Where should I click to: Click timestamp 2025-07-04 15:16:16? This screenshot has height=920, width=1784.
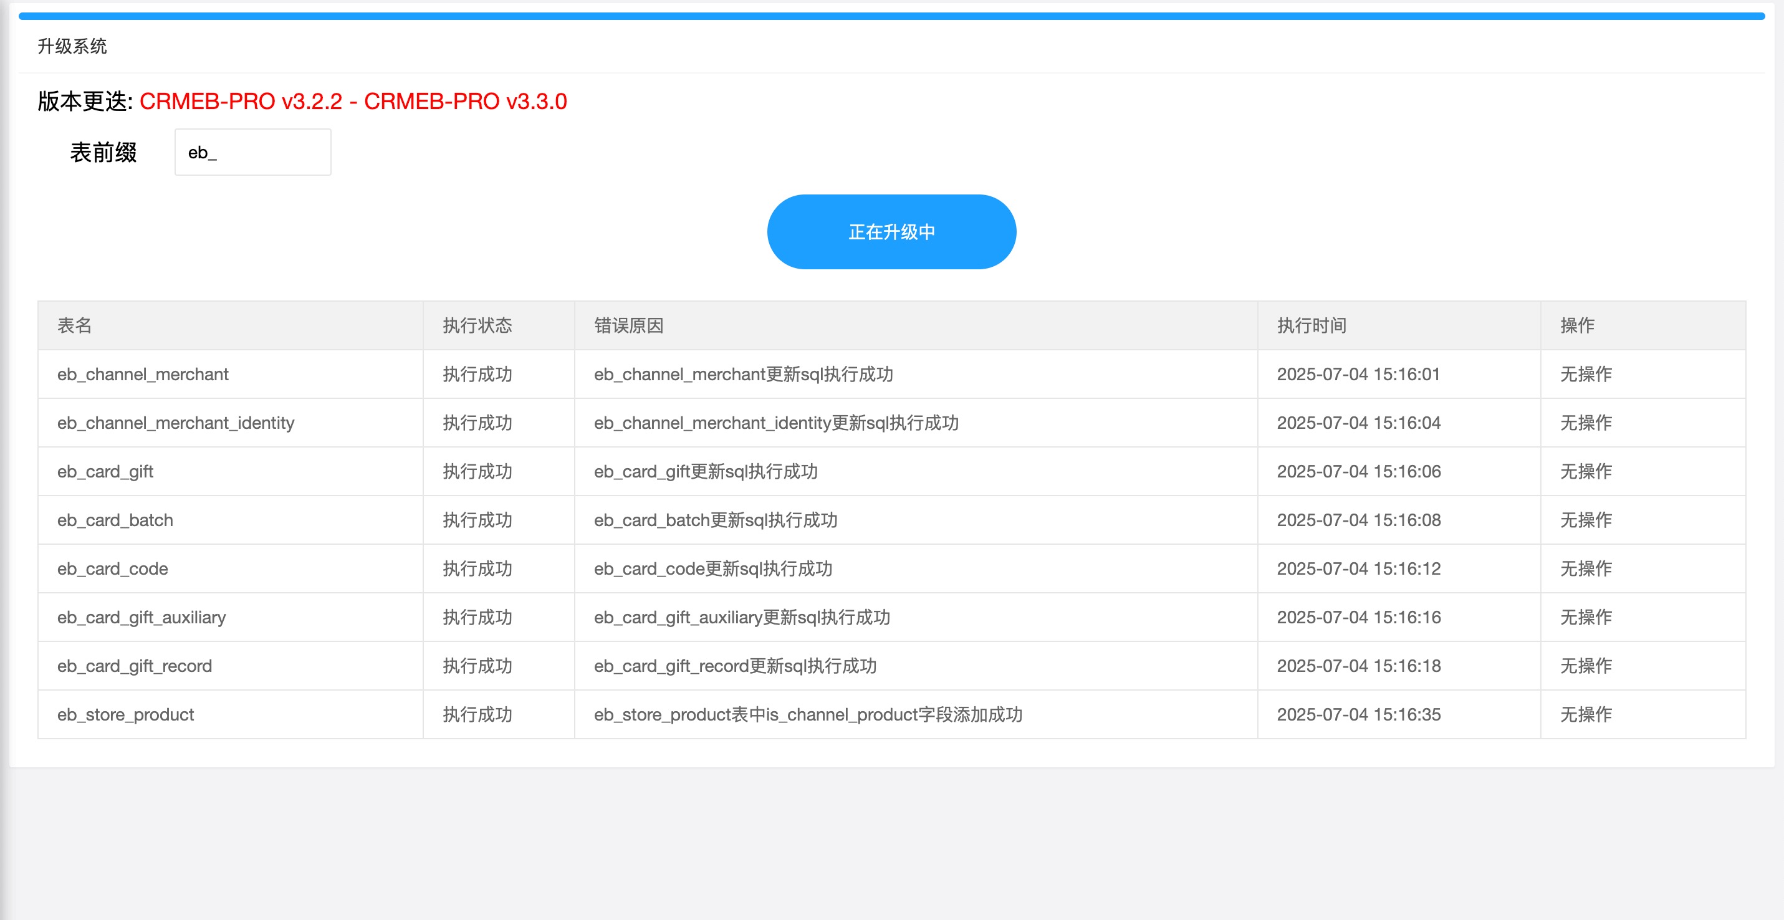(1358, 618)
